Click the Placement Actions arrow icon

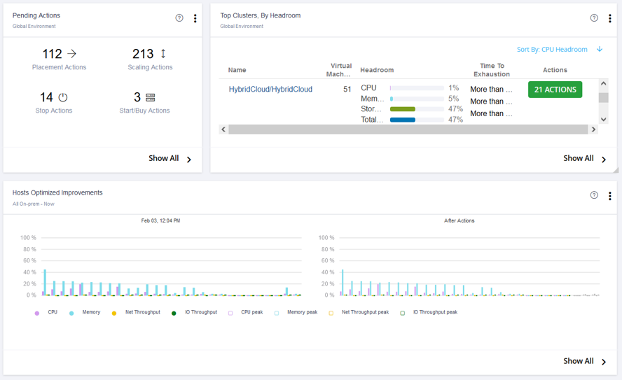coord(71,54)
